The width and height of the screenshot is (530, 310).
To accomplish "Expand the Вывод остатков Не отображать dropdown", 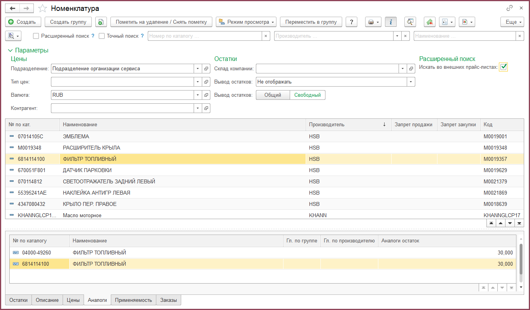I will click(x=411, y=82).
